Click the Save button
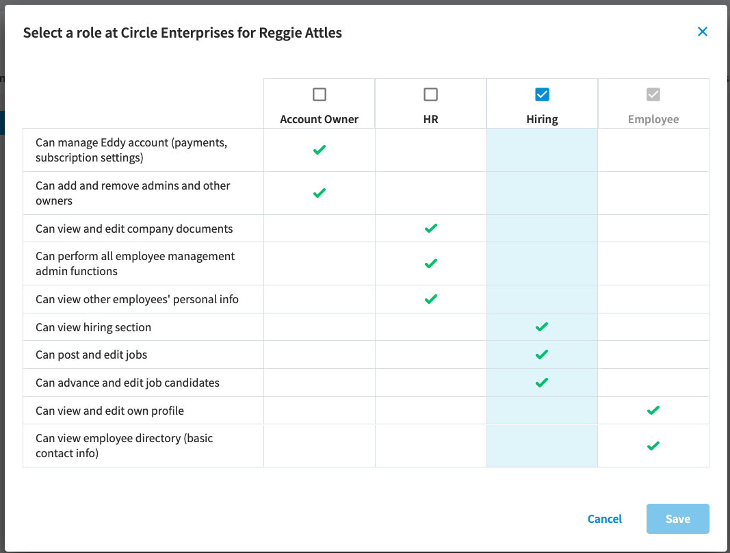 tap(678, 519)
